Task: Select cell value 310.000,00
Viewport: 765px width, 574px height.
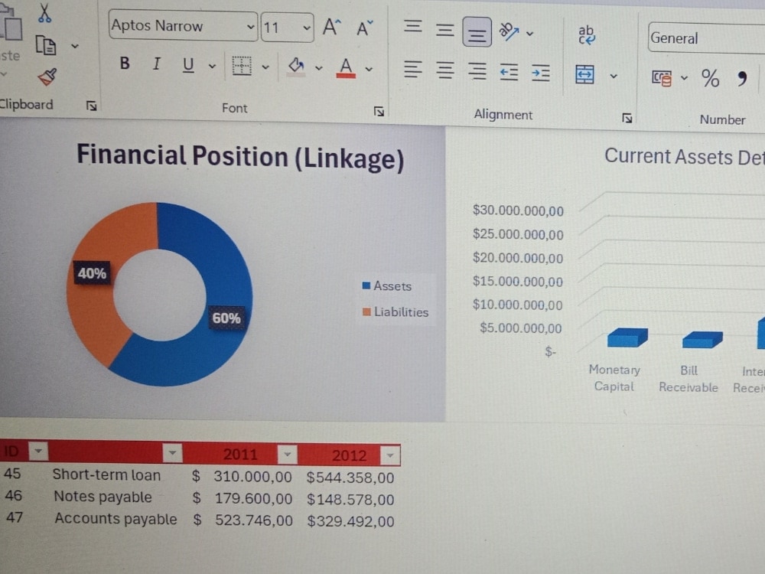Action: (252, 477)
